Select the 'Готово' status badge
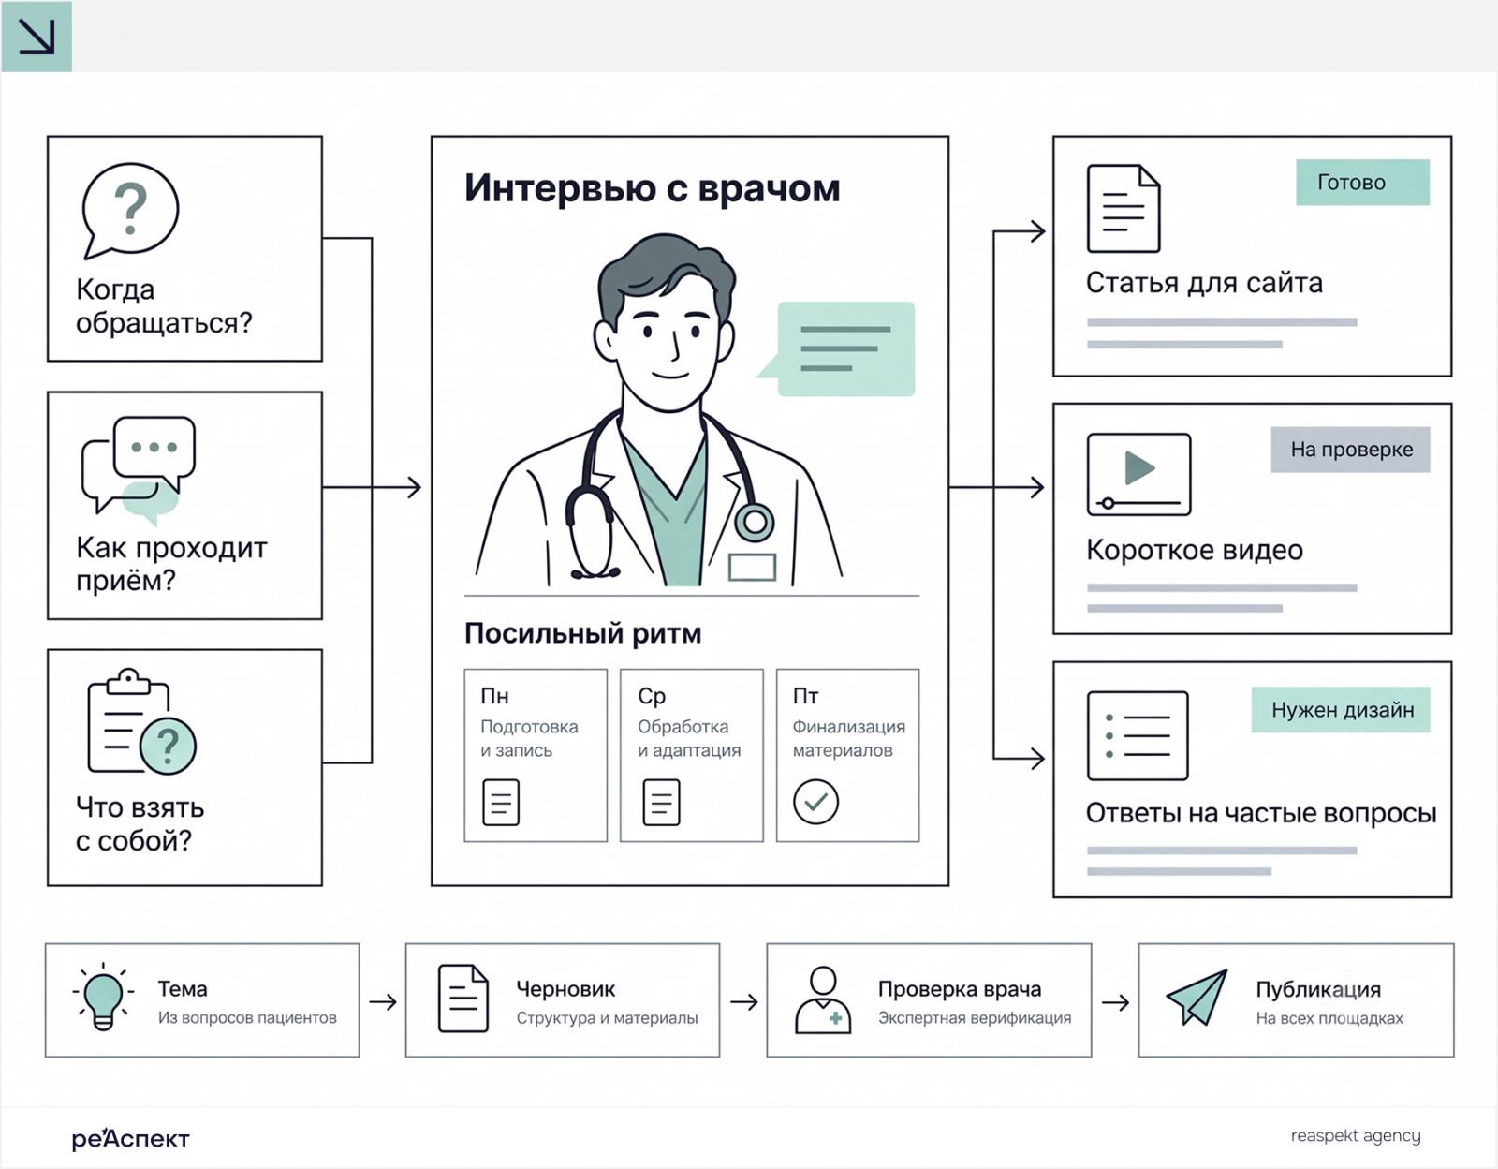The image size is (1498, 1169). pos(1362,183)
